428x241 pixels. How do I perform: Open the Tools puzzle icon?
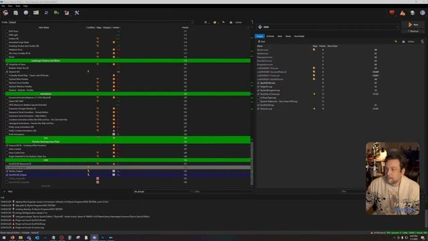point(67,13)
